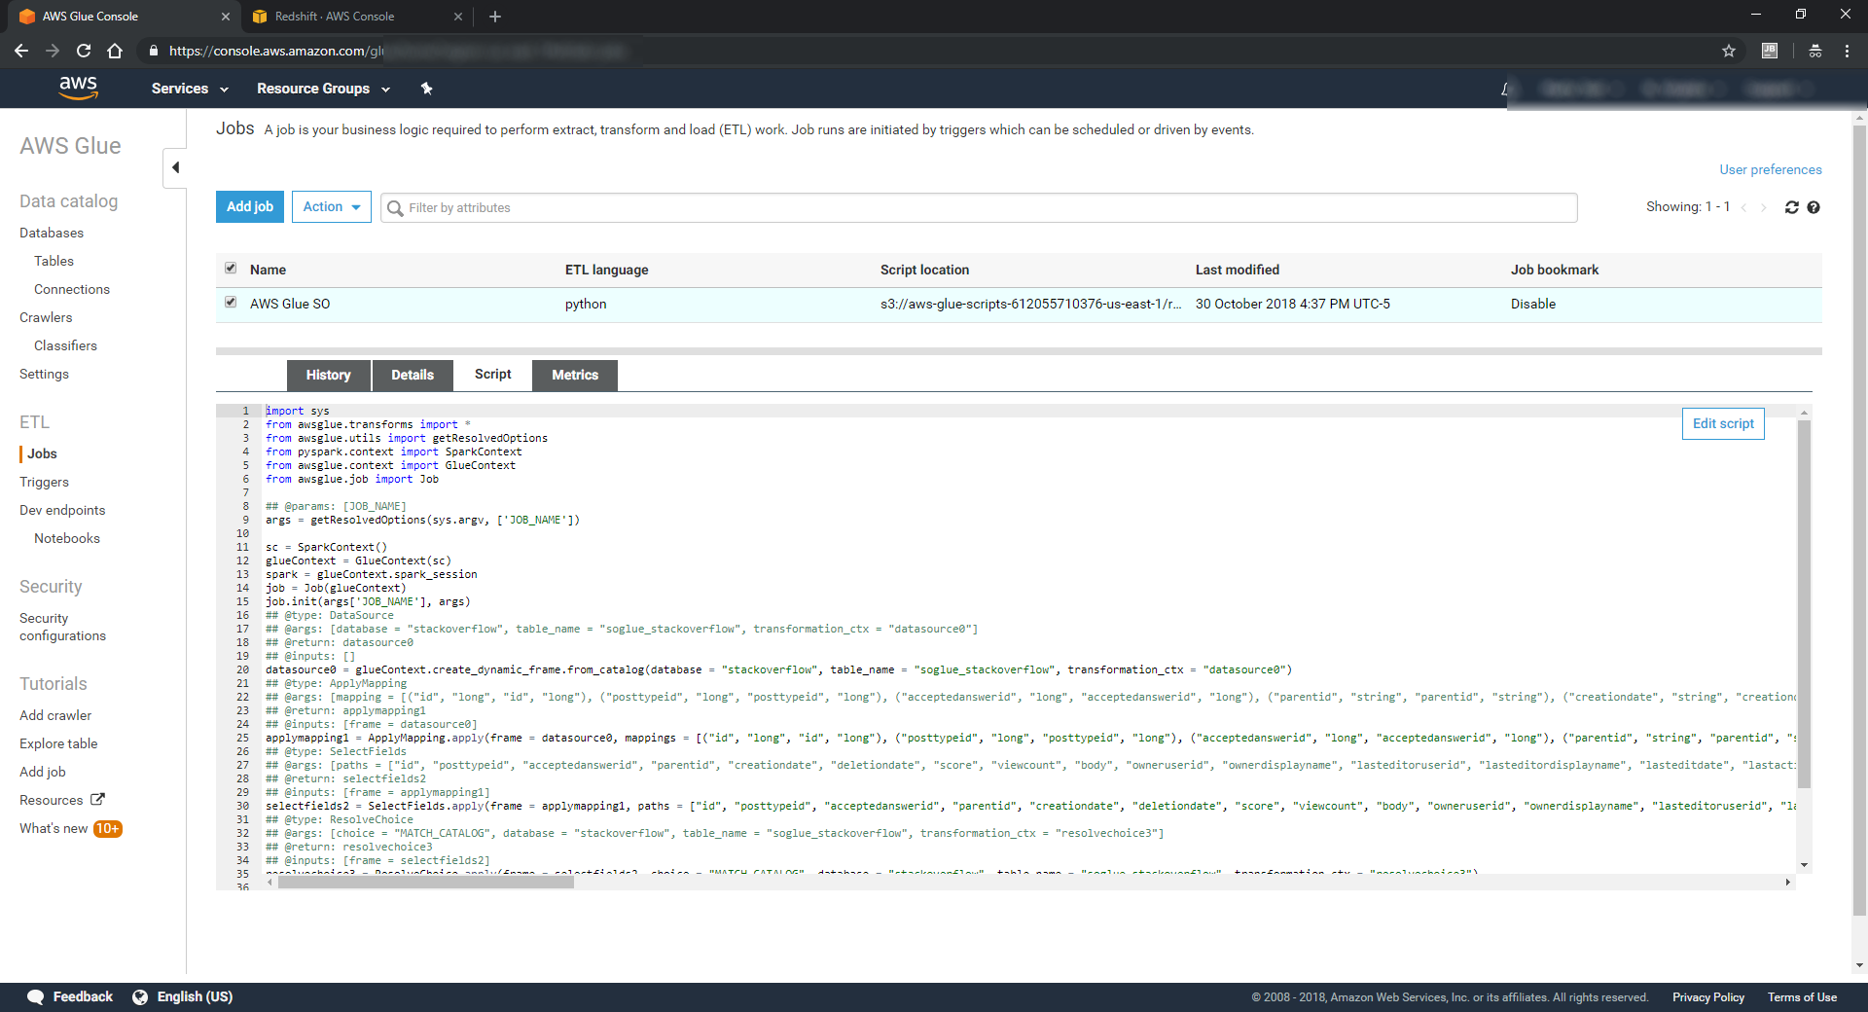Click the What's new 10+ badge
This screenshot has width=1868, height=1012.
pos(107,829)
